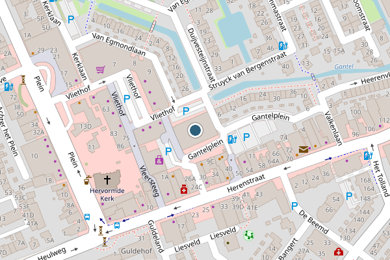Click house number 168

(365, 180)
